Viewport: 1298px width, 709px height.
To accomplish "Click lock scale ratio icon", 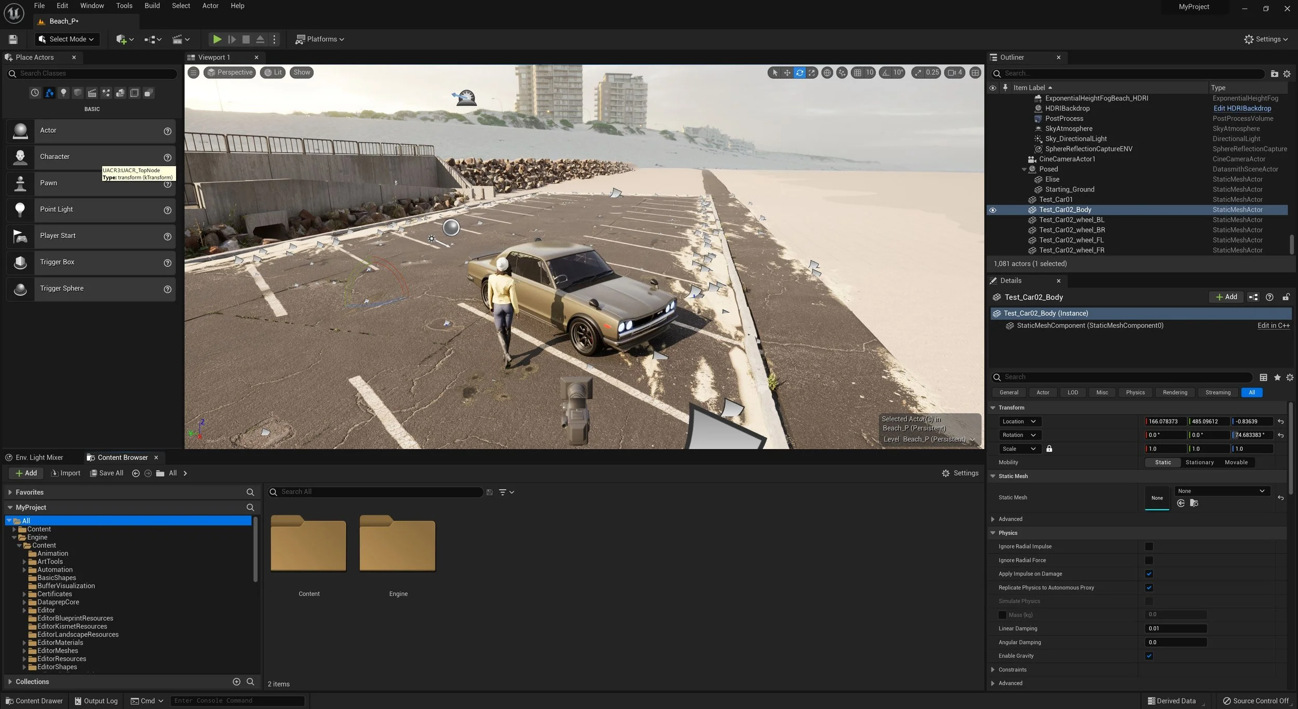I will 1049,449.
